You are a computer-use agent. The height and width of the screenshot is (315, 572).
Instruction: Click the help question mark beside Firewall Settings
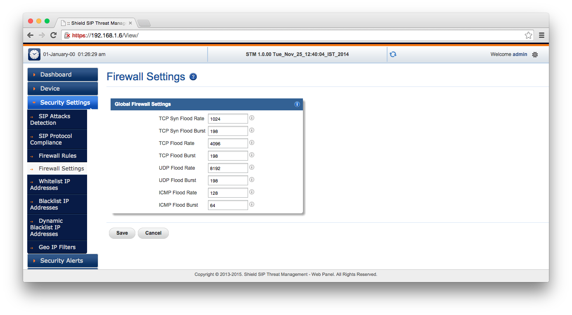pos(193,77)
